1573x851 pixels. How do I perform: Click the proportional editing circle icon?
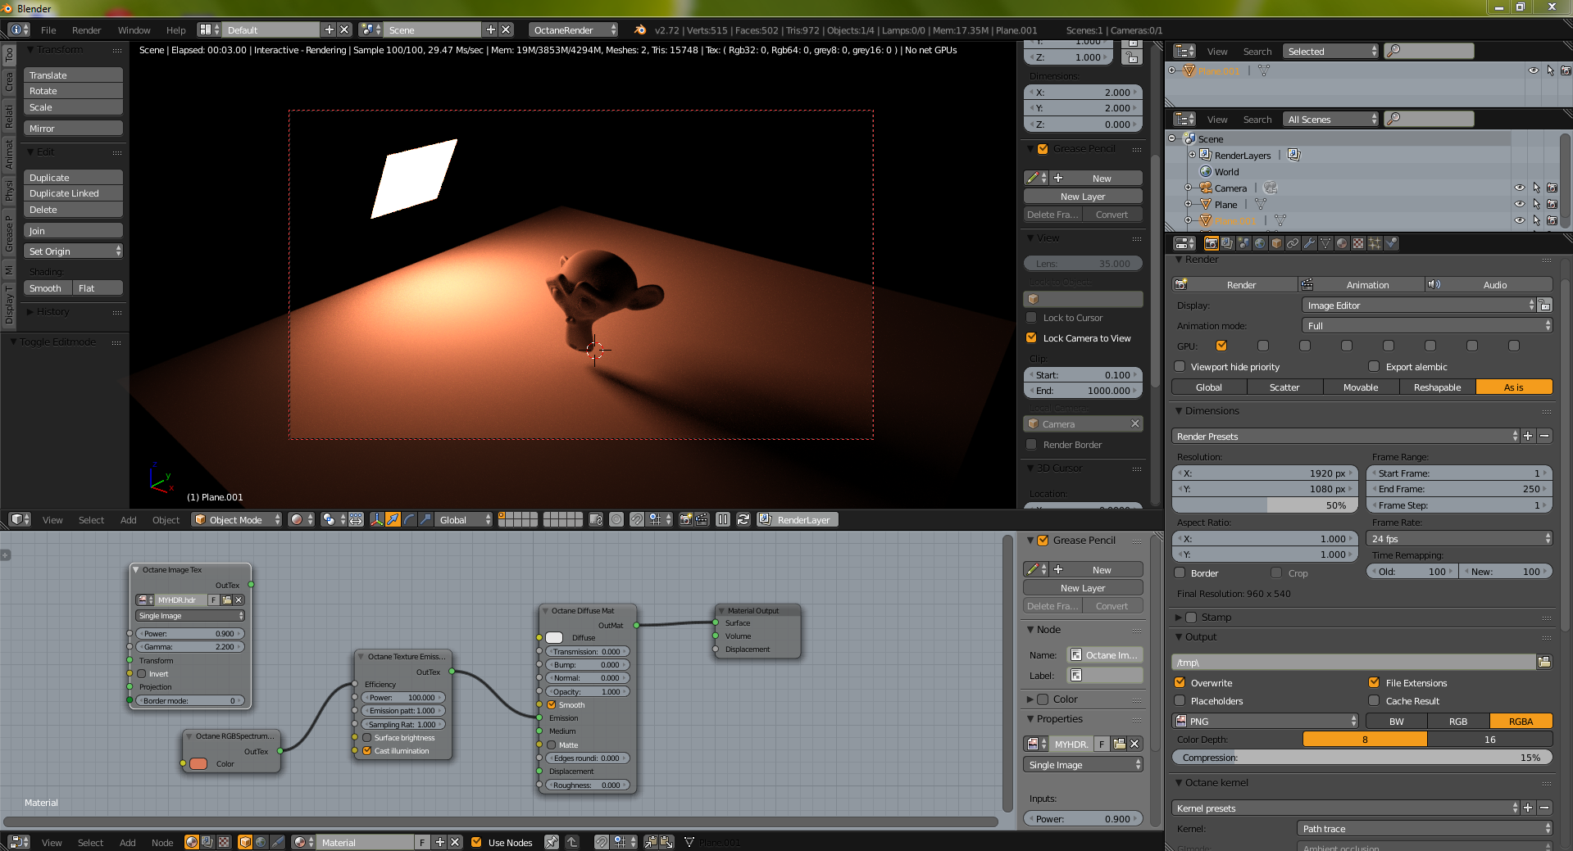pyautogui.click(x=616, y=519)
